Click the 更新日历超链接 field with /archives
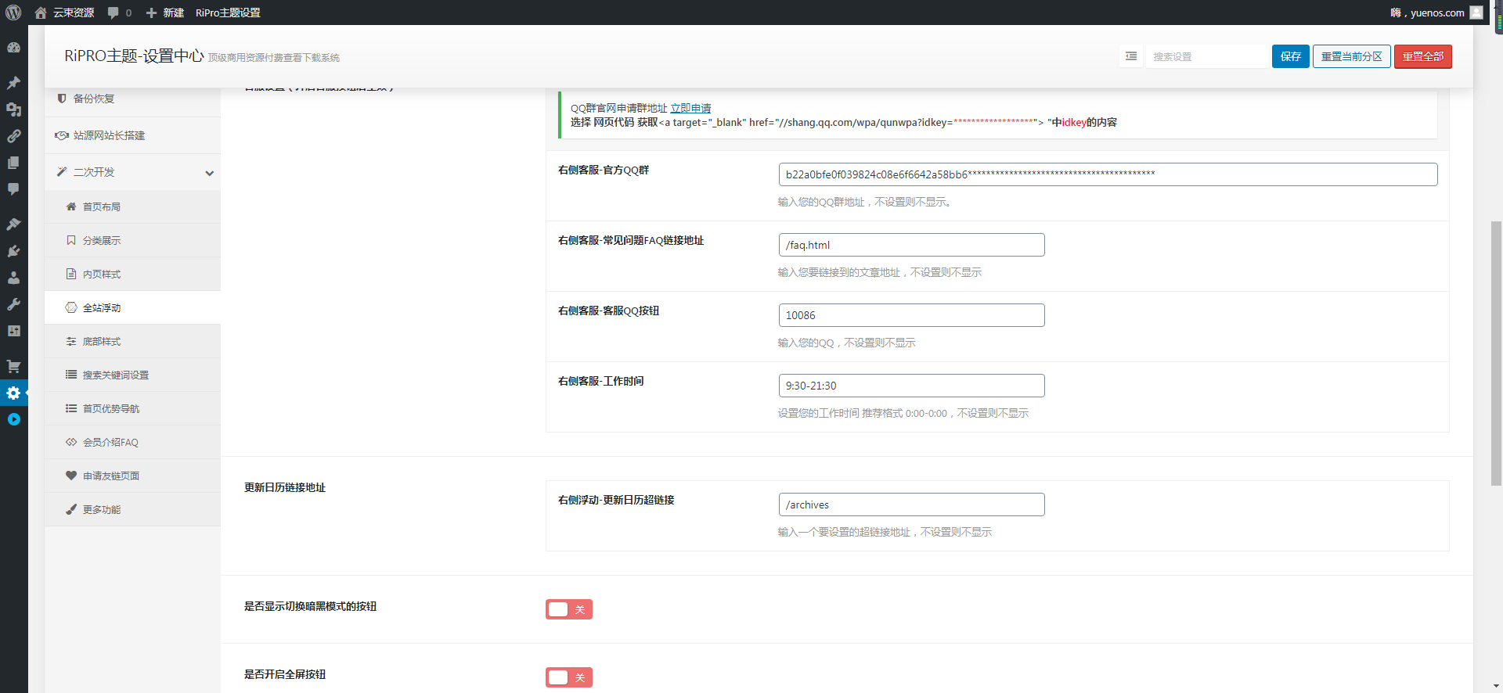1503x693 pixels. point(911,504)
